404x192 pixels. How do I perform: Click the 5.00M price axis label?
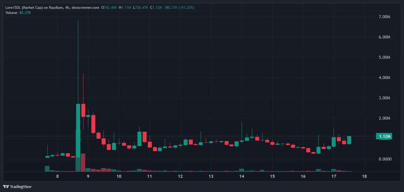[384, 57]
